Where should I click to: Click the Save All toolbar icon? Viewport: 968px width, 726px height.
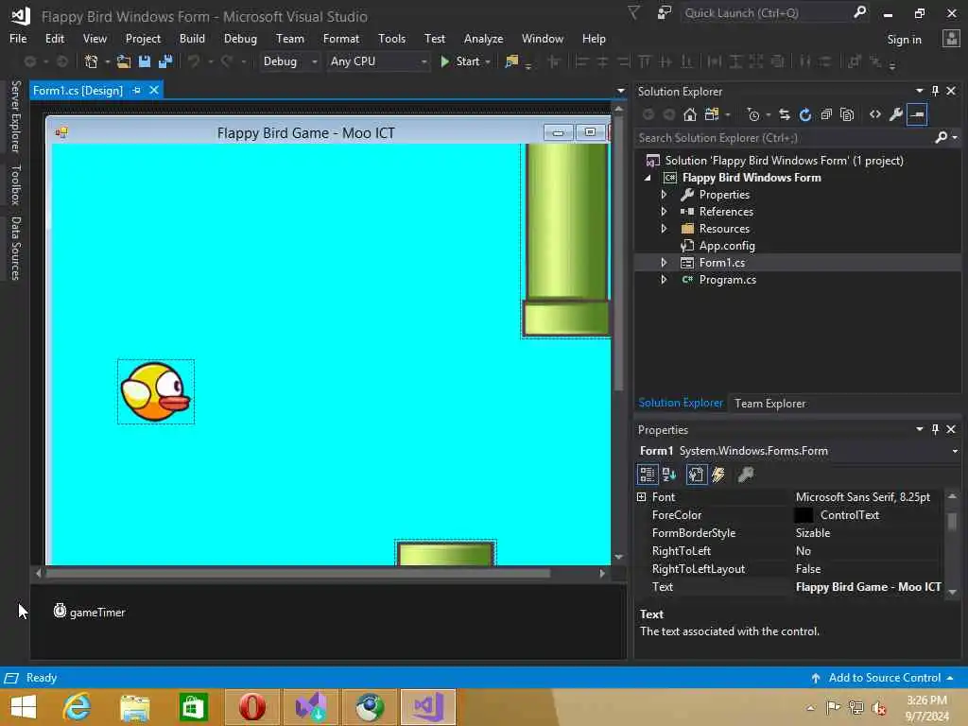165,61
